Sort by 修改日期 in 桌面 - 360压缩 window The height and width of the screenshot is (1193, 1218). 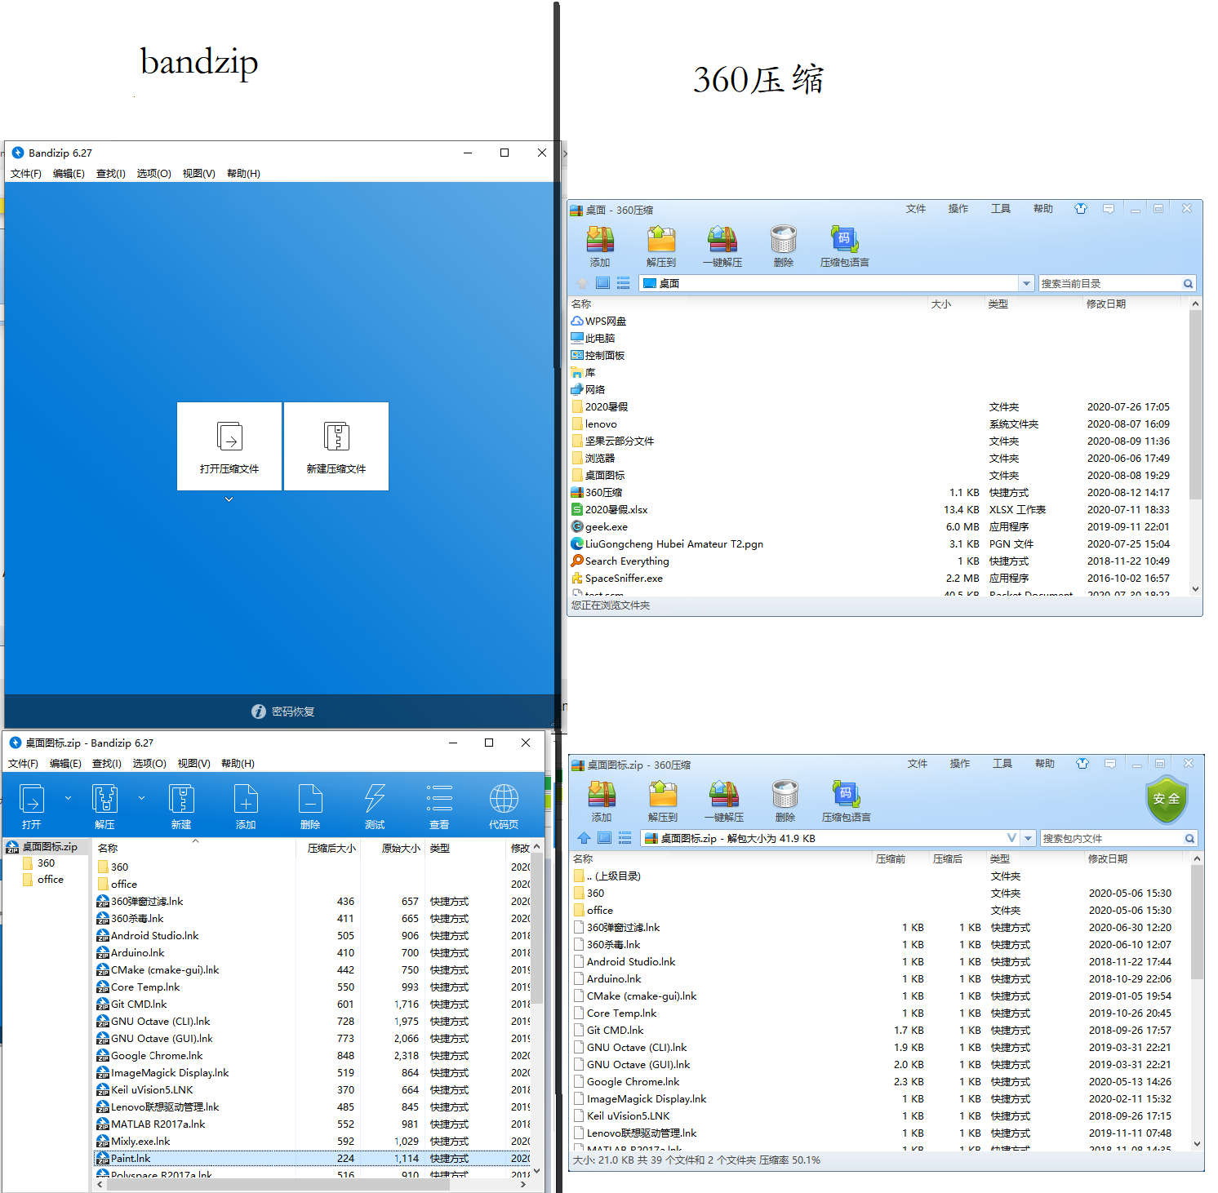[1106, 304]
